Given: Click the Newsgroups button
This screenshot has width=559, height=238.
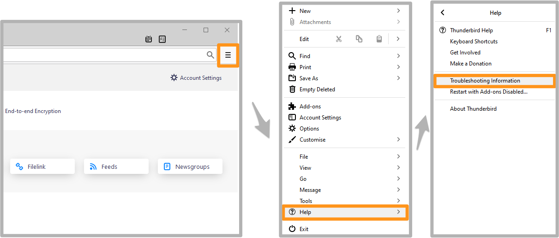Looking at the screenshot, I should [x=190, y=167].
